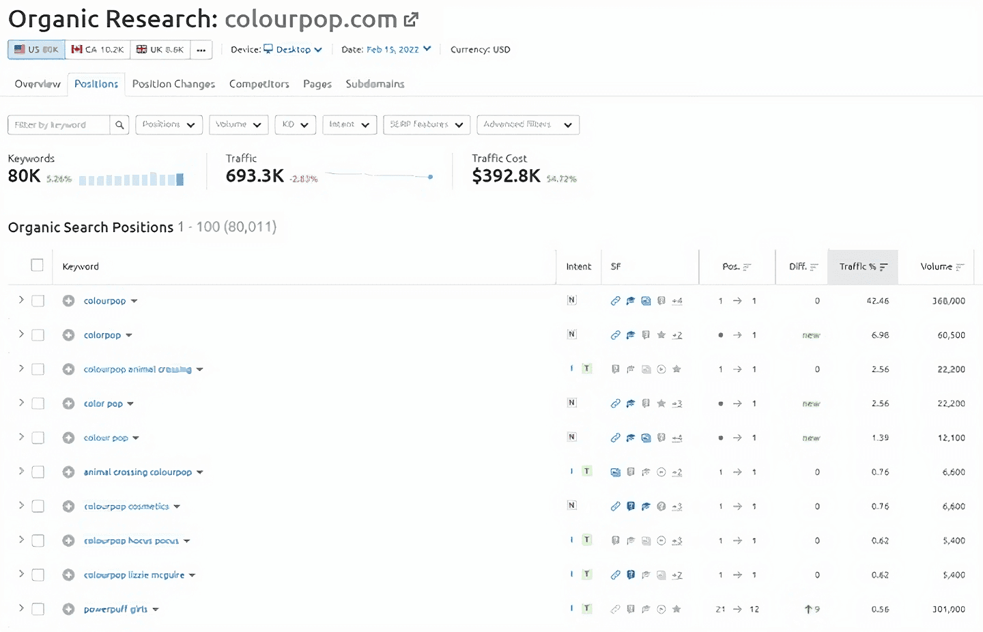Open the KD filter dropdown
983x632 pixels.
pos(296,125)
